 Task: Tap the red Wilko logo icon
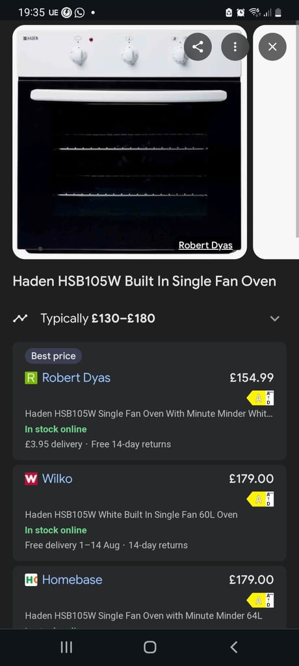(x=31, y=479)
